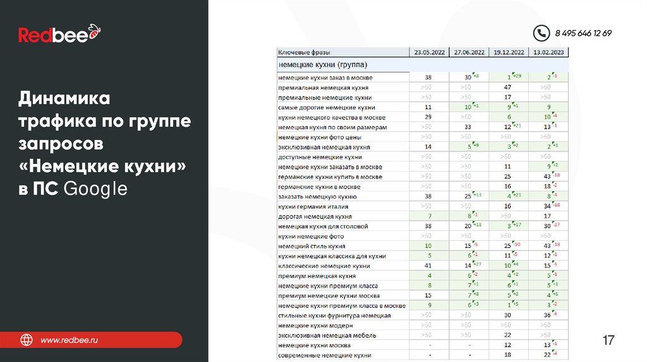Screen dimensions: 647x362
Task: Click row 'кухни немецкого качества в москве'
Action: pos(423,117)
